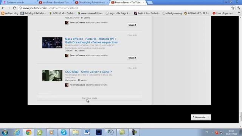Close the PeorrotGames - YouTube tab
The image size is (242, 136).
point(143,3)
